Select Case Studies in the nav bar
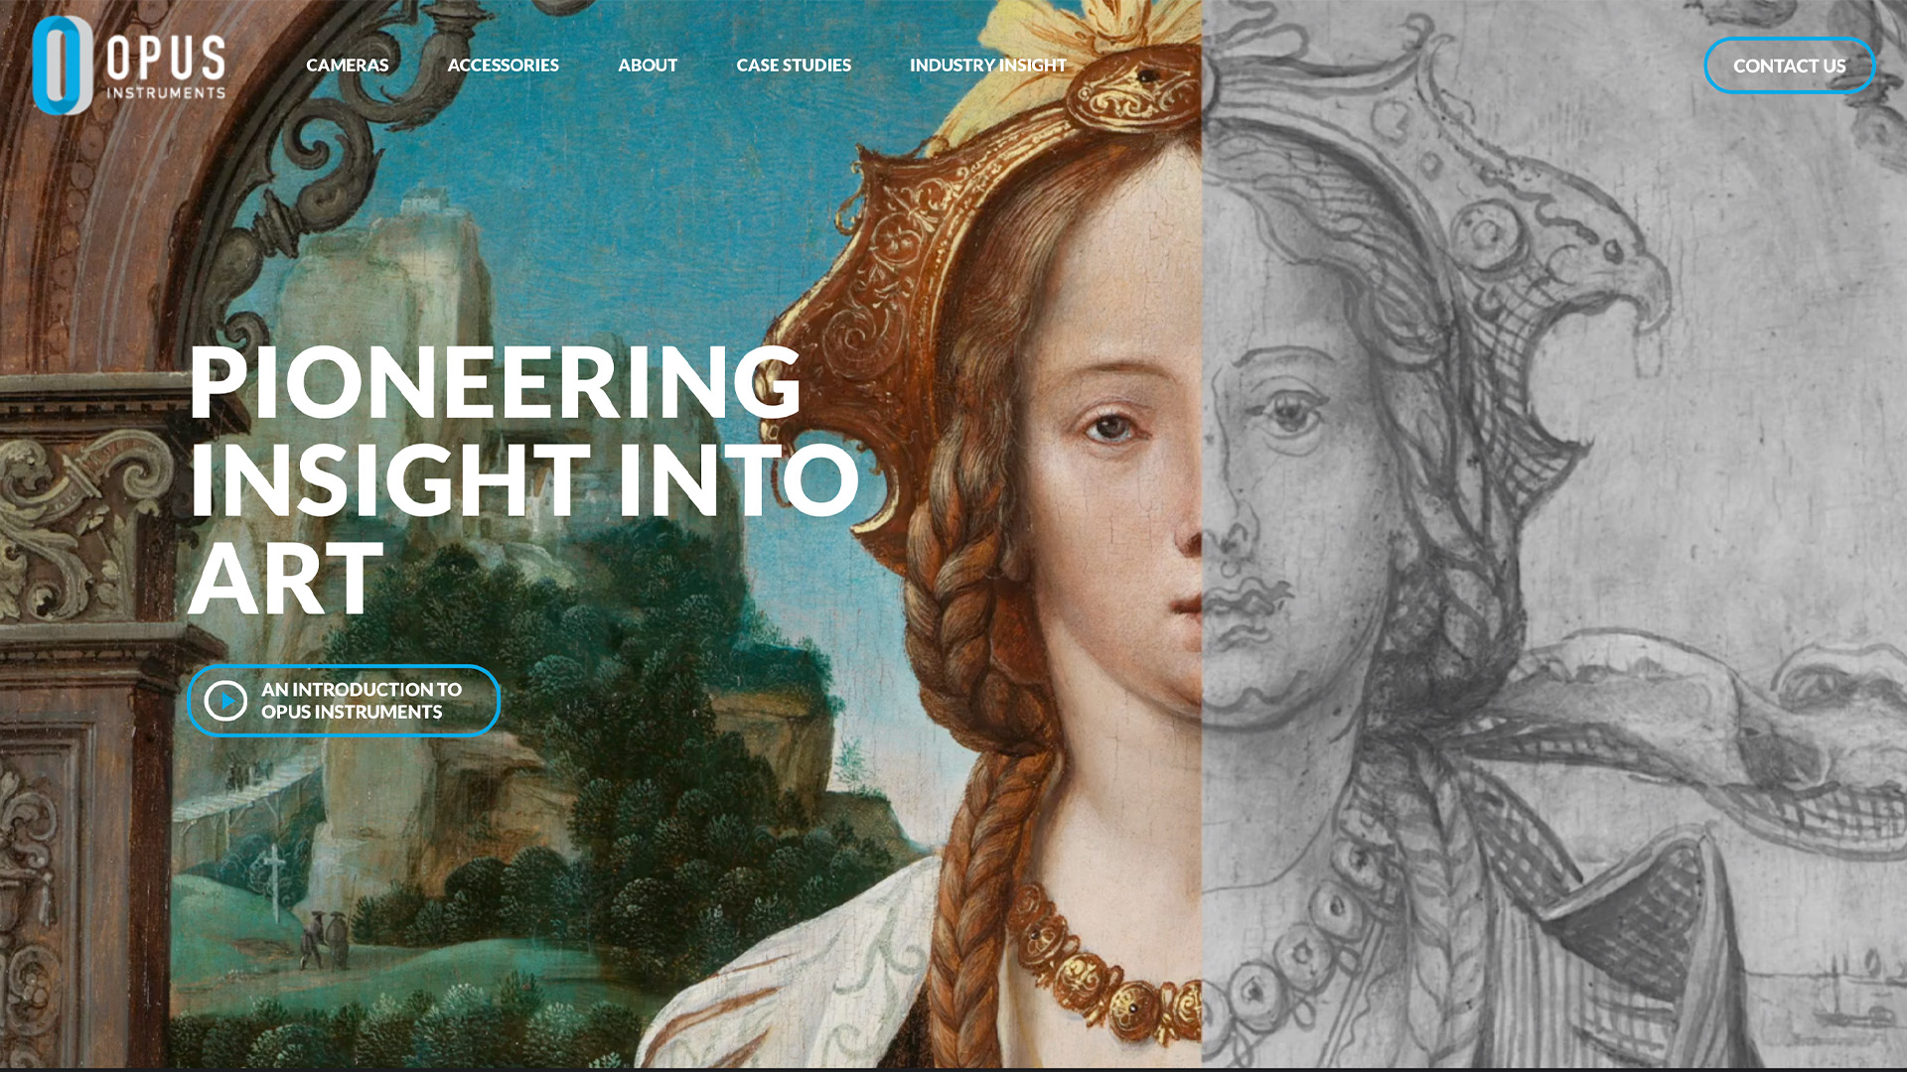 [x=794, y=66]
